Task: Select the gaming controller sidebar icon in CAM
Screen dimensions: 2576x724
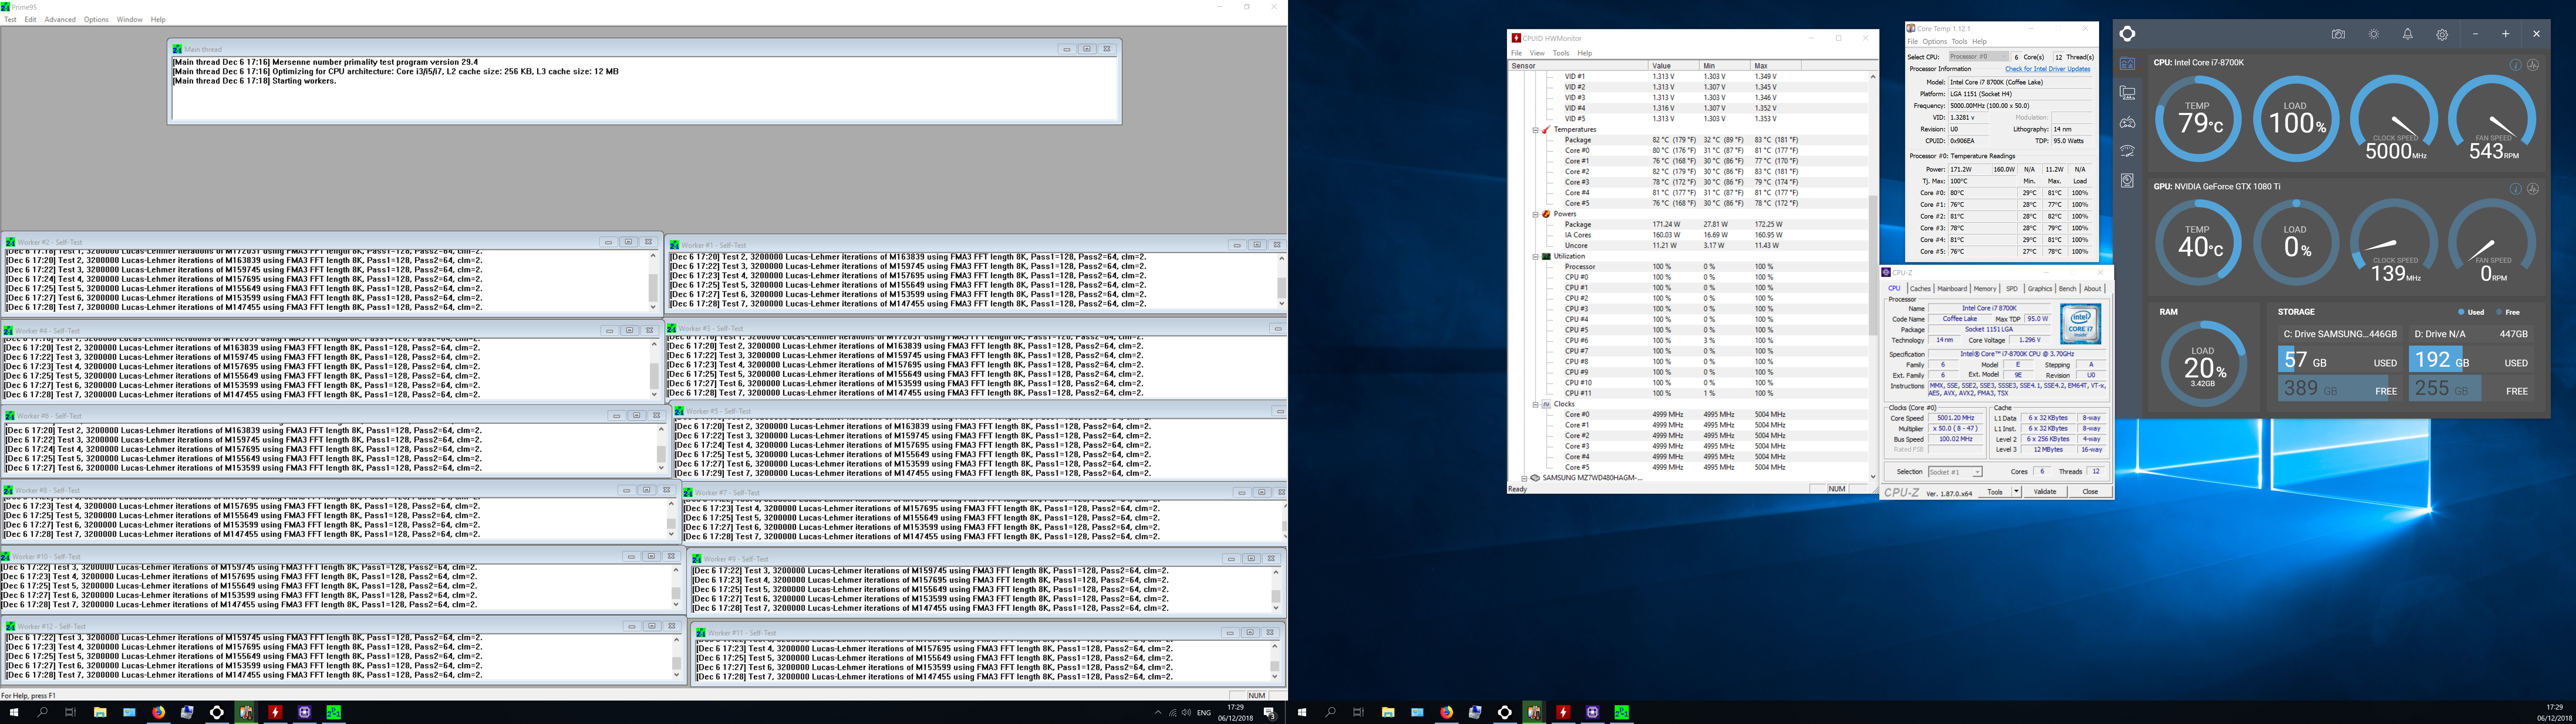Action: click(2127, 122)
